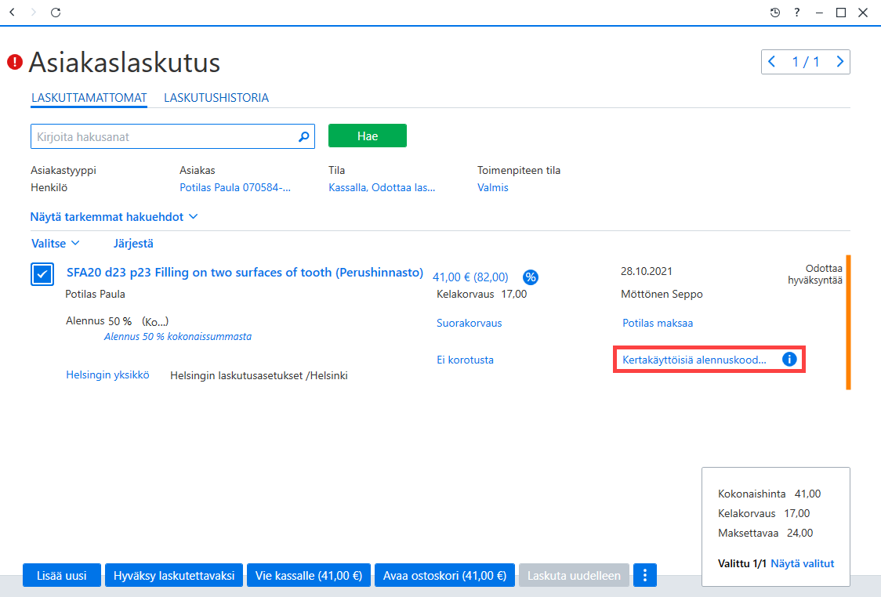Click the refresh page icon

pyautogui.click(x=55, y=12)
